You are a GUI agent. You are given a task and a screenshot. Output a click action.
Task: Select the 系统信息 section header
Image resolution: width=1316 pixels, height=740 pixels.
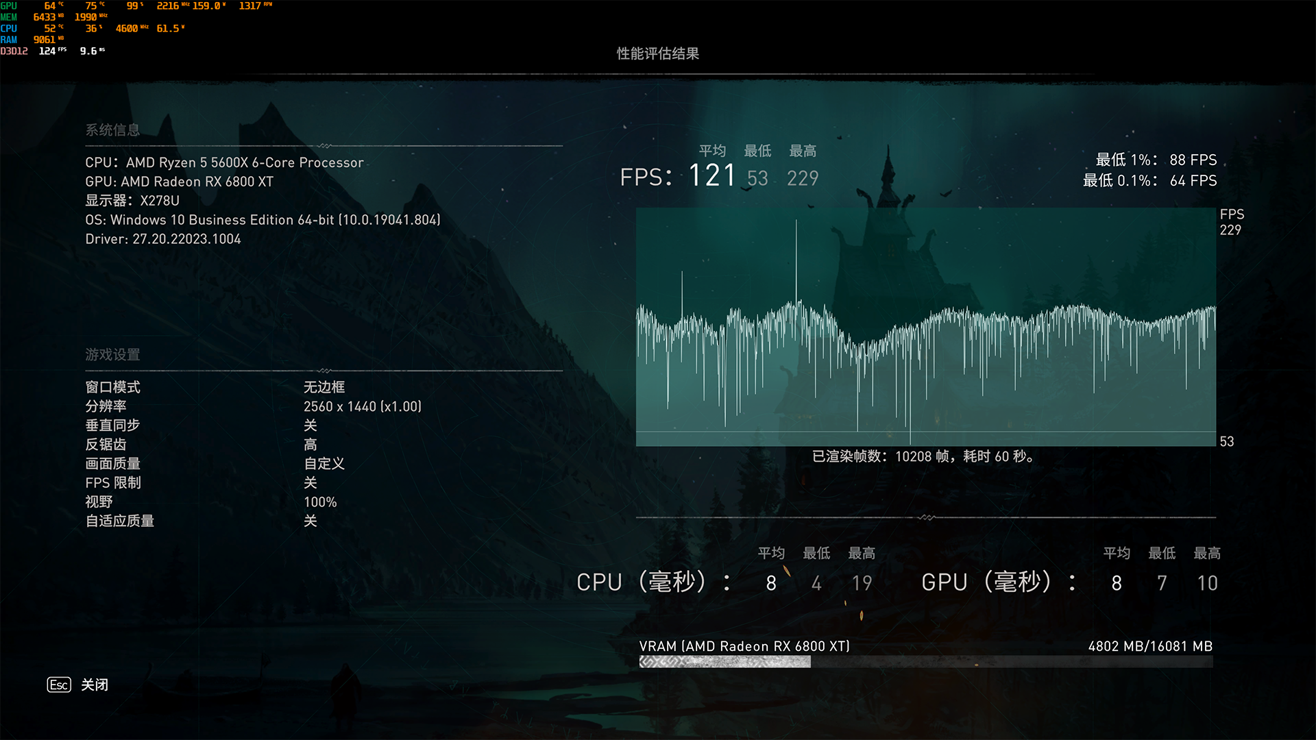112,129
